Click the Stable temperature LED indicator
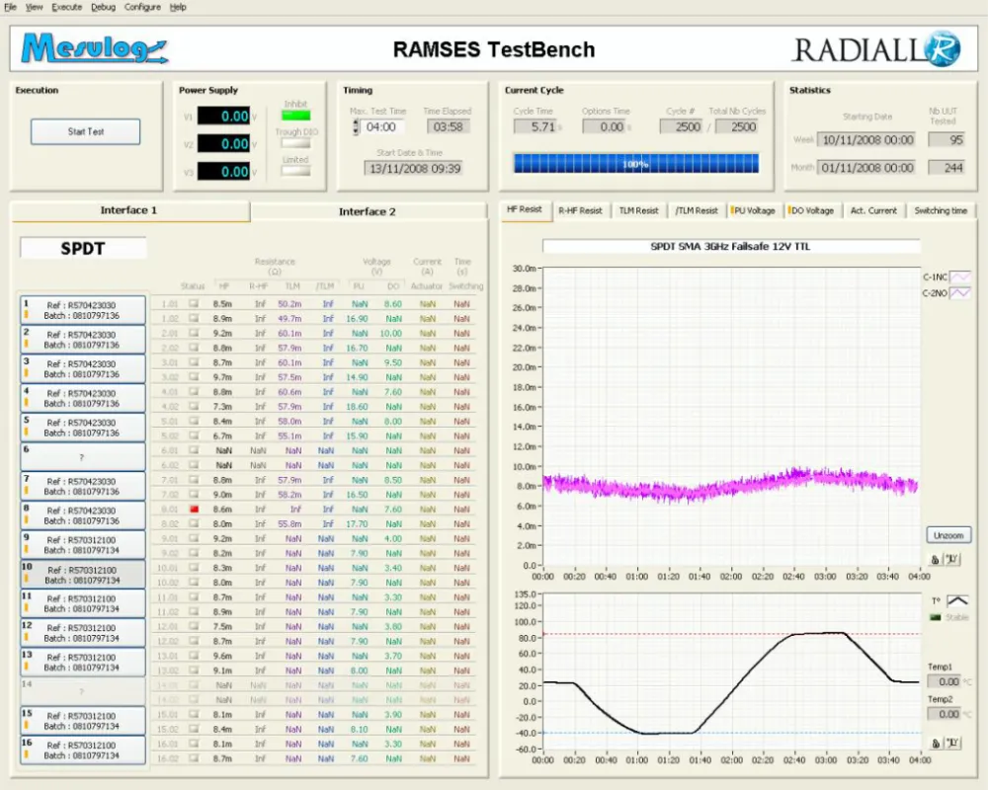Viewport: 988px width, 790px height. click(935, 617)
